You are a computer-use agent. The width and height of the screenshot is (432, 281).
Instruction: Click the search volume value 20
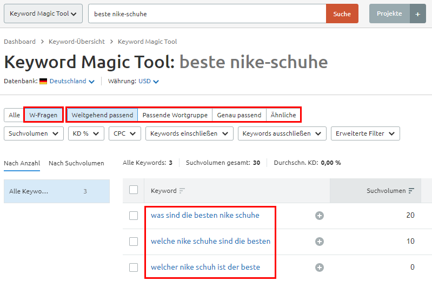pyautogui.click(x=410, y=215)
